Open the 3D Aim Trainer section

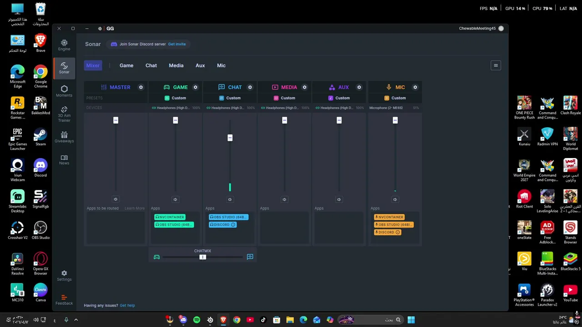tap(64, 114)
